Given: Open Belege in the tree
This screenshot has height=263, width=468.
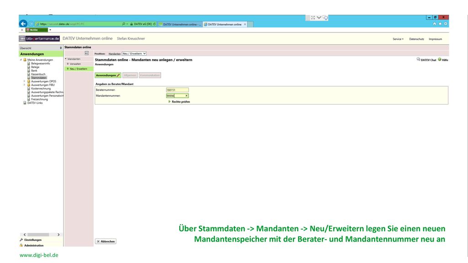Looking at the screenshot, I should pyautogui.click(x=35, y=67).
